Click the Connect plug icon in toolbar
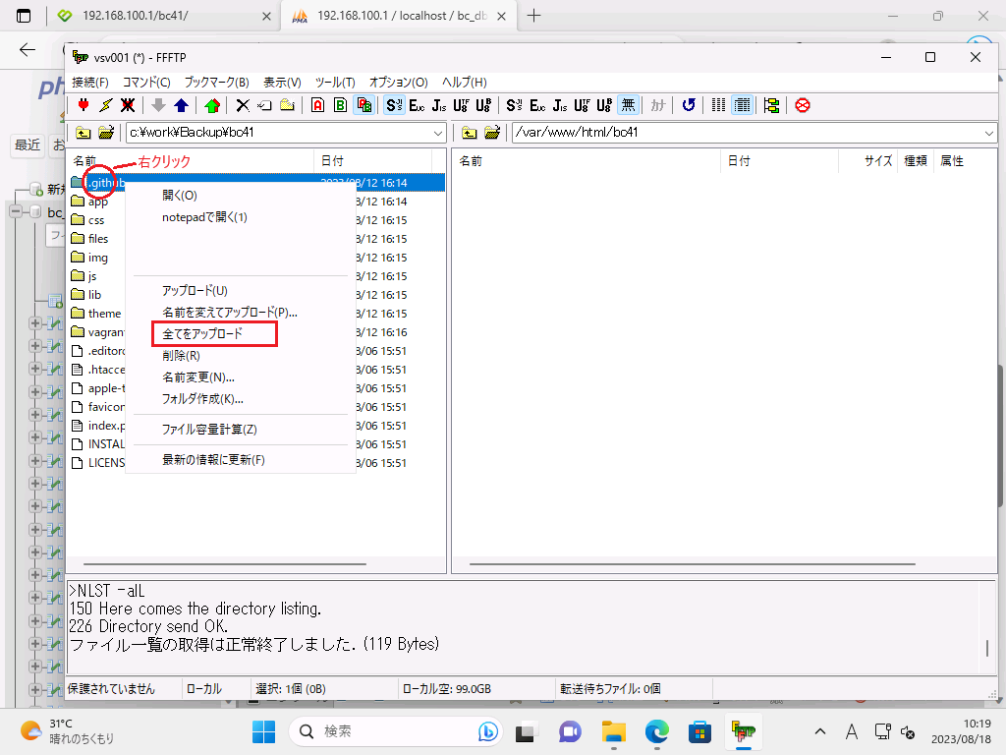The height and width of the screenshot is (755, 1006). (x=84, y=105)
